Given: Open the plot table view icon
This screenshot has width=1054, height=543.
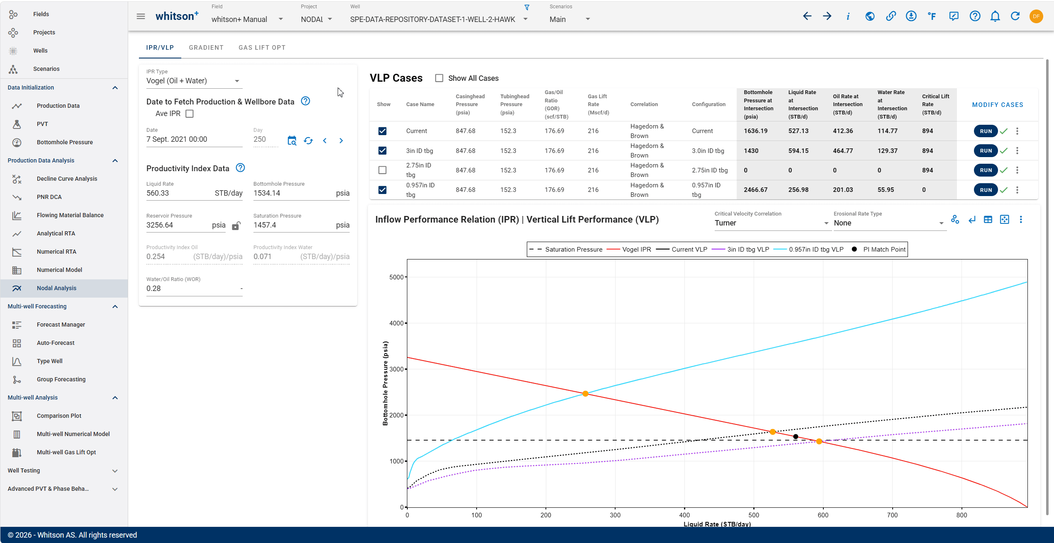Looking at the screenshot, I should coord(988,220).
